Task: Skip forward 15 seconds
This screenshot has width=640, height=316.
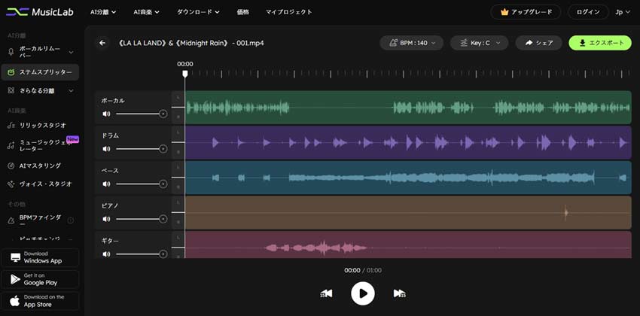Action: [399, 293]
